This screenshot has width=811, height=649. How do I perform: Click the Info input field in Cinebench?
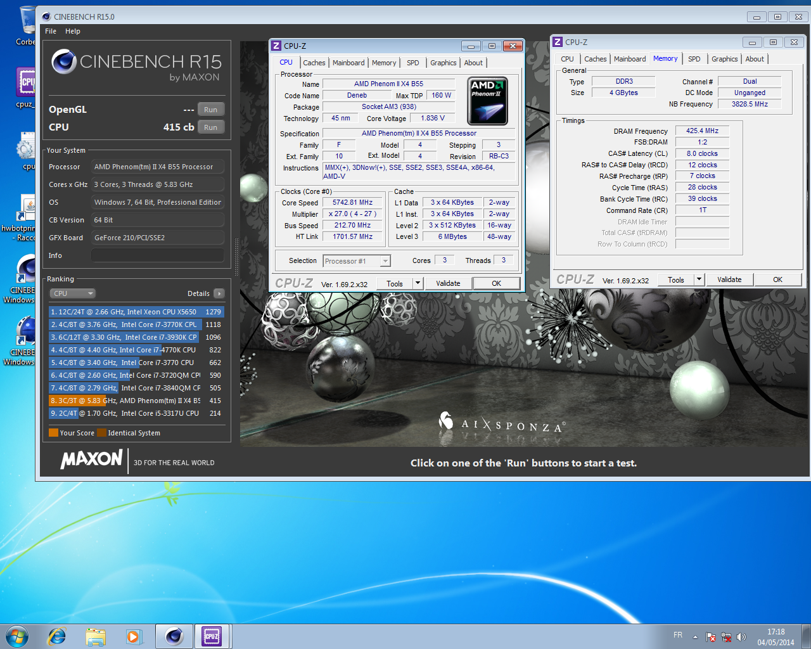click(x=158, y=255)
